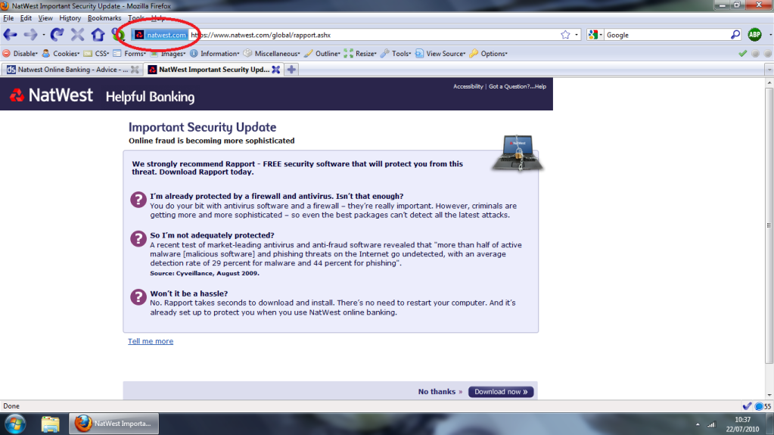Open Windows Explorer from the taskbar

tap(50, 424)
